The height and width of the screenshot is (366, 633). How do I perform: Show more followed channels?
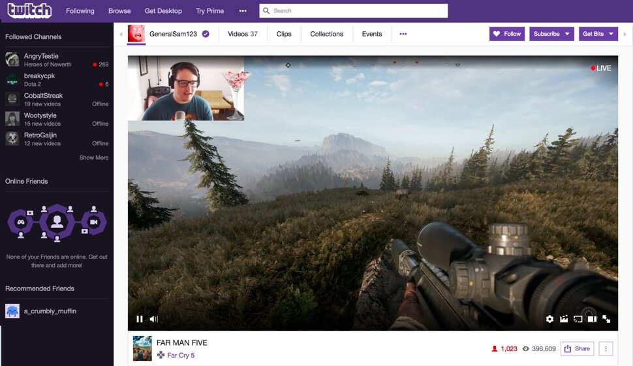coord(94,158)
